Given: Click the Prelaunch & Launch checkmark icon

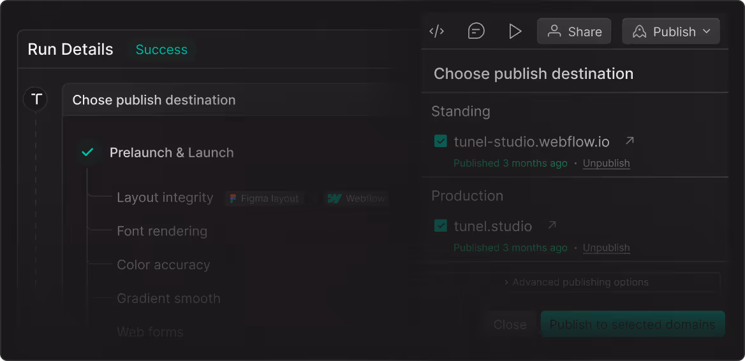Looking at the screenshot, I should [x=87, y=152].
